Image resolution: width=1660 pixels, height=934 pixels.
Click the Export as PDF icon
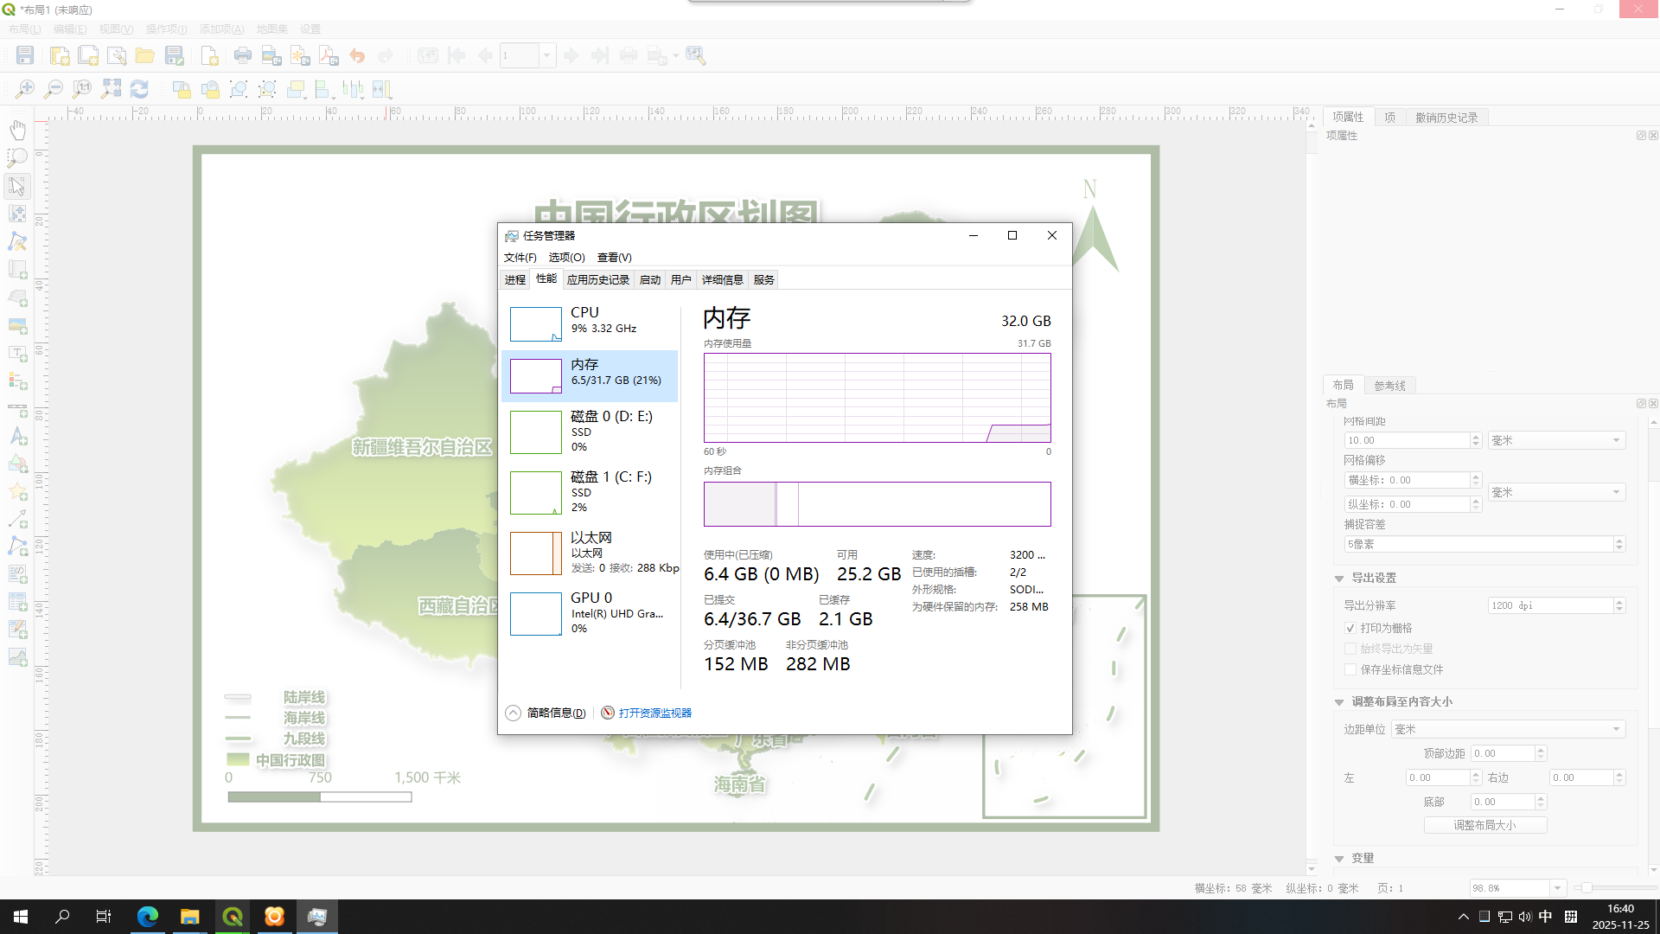tap(329, 56)
